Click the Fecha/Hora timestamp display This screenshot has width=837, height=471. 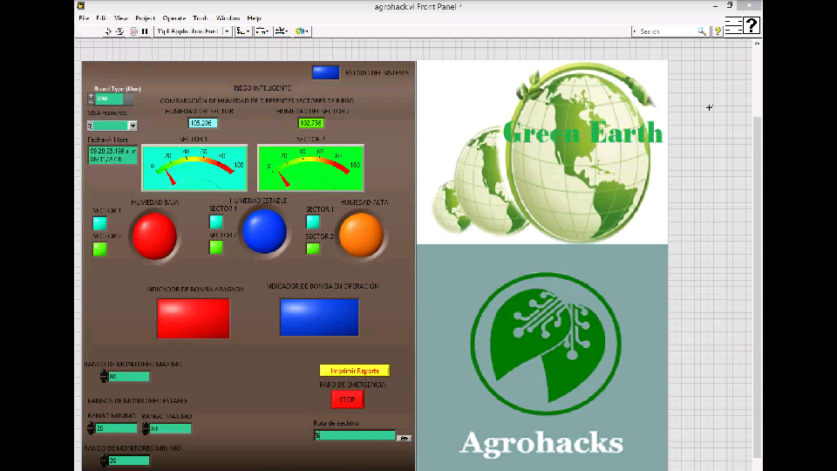[x=112, y=155]
